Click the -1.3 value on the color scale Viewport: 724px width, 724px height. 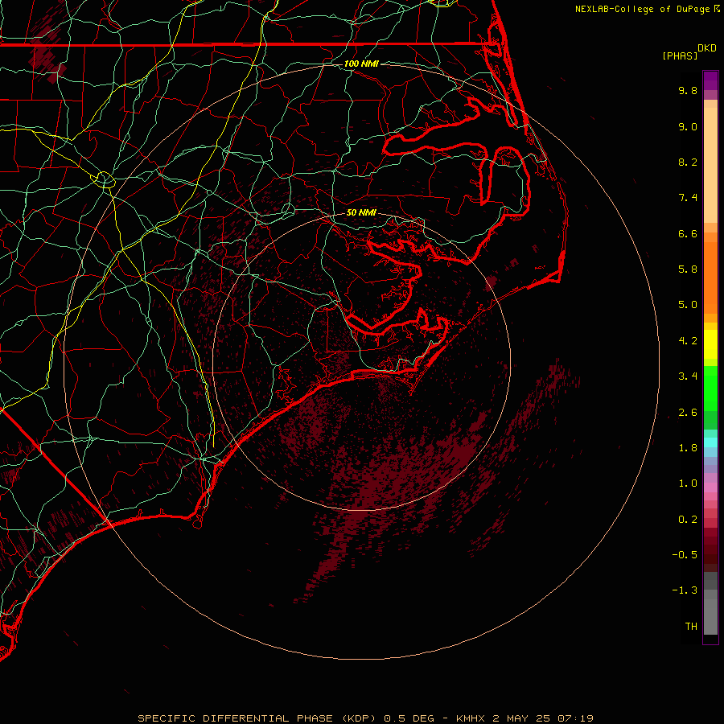pyautogui.click(x=685, y=590)
